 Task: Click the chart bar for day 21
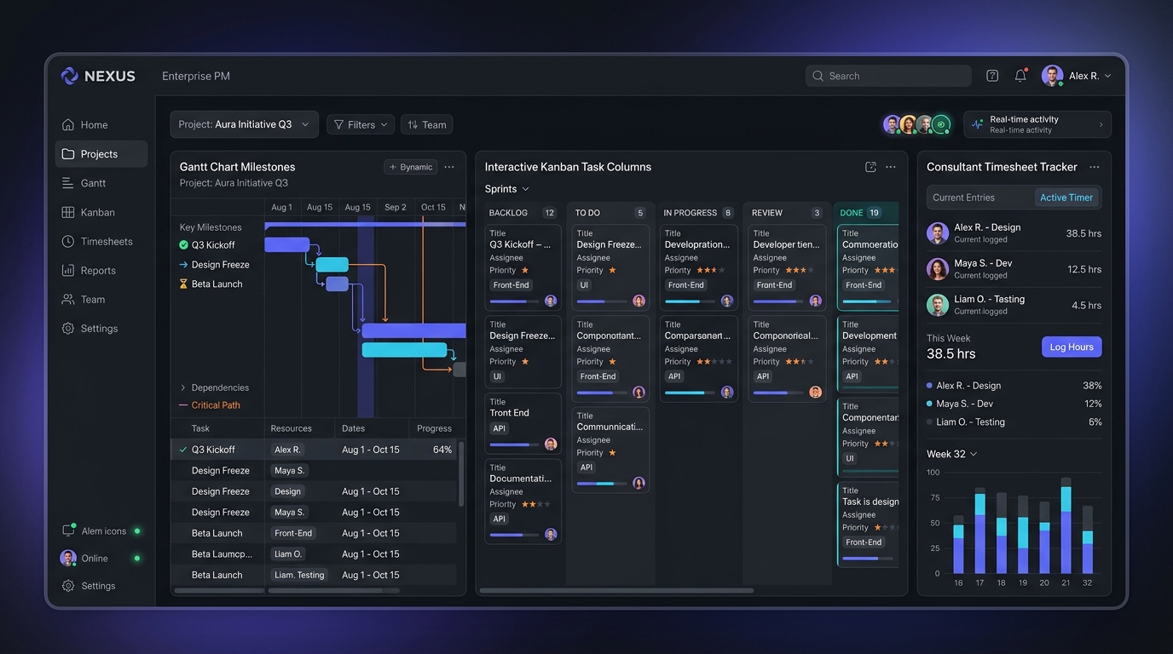point(1066,525)
